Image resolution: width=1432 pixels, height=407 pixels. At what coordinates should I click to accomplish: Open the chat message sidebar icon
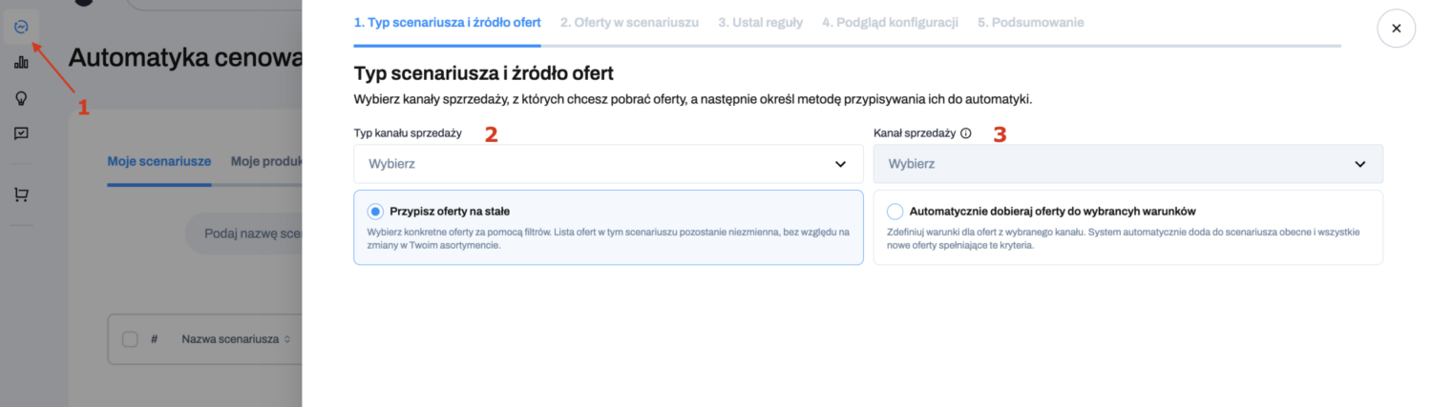click(21, 133)
